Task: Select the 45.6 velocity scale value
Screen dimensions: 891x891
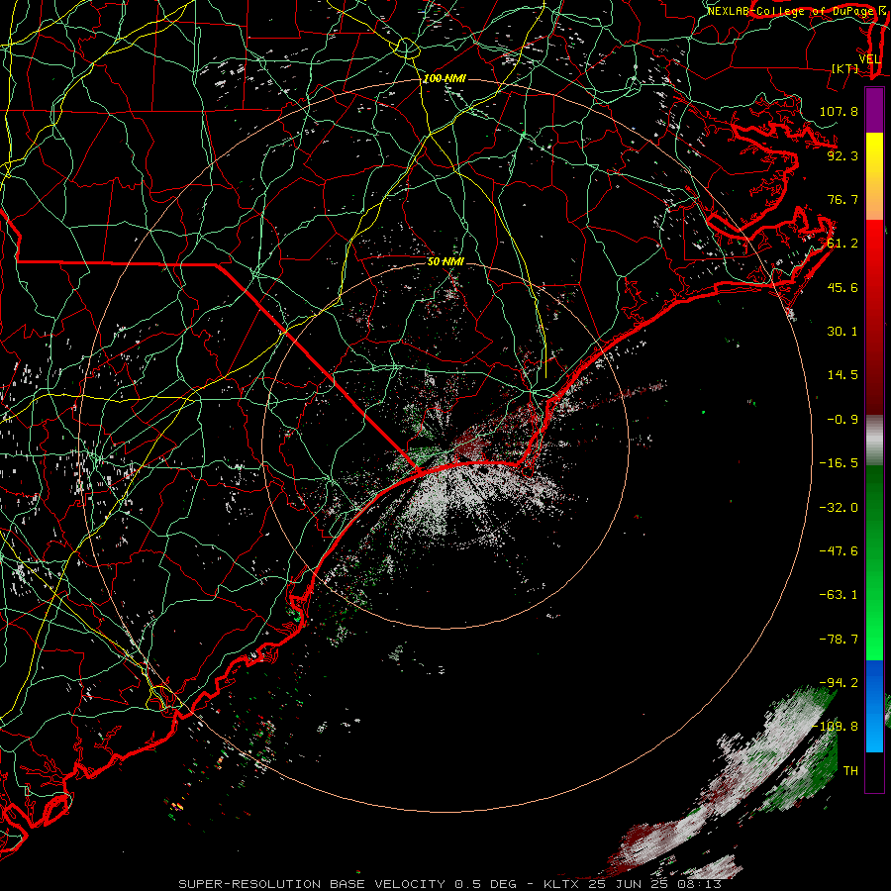Action: point(842,287)
